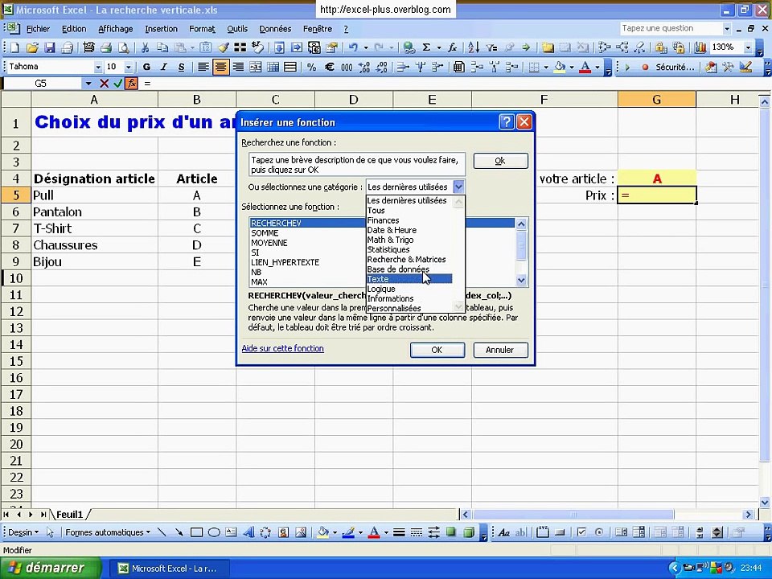Cancel formula entry with red X
772x579 pixels.
coord(104,84)
